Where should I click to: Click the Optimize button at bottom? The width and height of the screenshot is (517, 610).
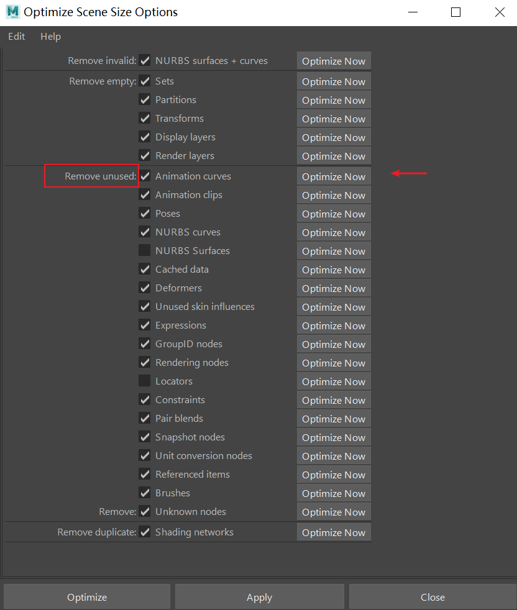tap(87, 597)
